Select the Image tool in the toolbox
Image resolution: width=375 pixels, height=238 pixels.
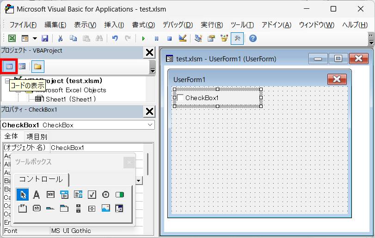point(106,208)
